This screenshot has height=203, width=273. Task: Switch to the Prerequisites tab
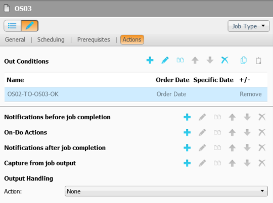click(94, 40)
